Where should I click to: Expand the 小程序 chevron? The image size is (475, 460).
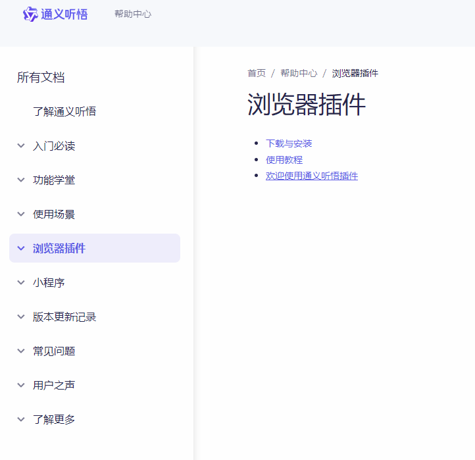21,283
